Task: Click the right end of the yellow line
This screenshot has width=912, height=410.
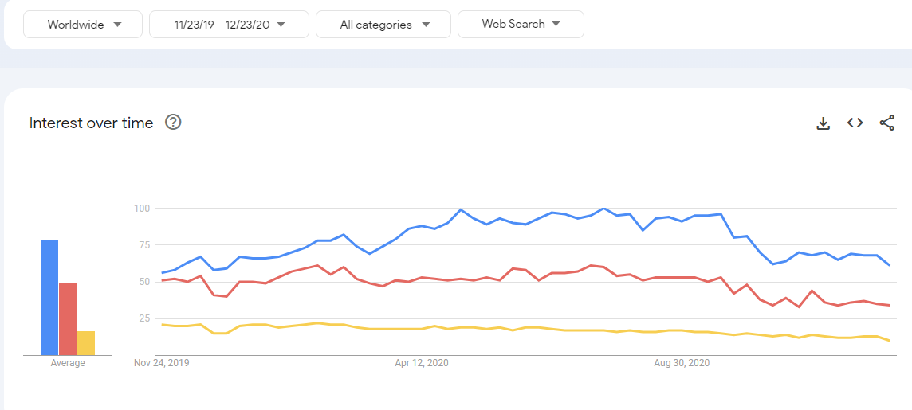Action: coord(889,341)
